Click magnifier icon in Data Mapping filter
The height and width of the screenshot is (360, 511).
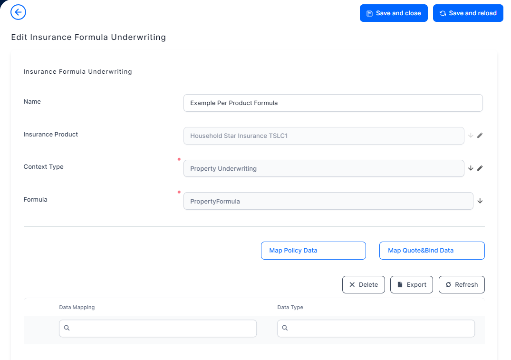pos(67,328)
